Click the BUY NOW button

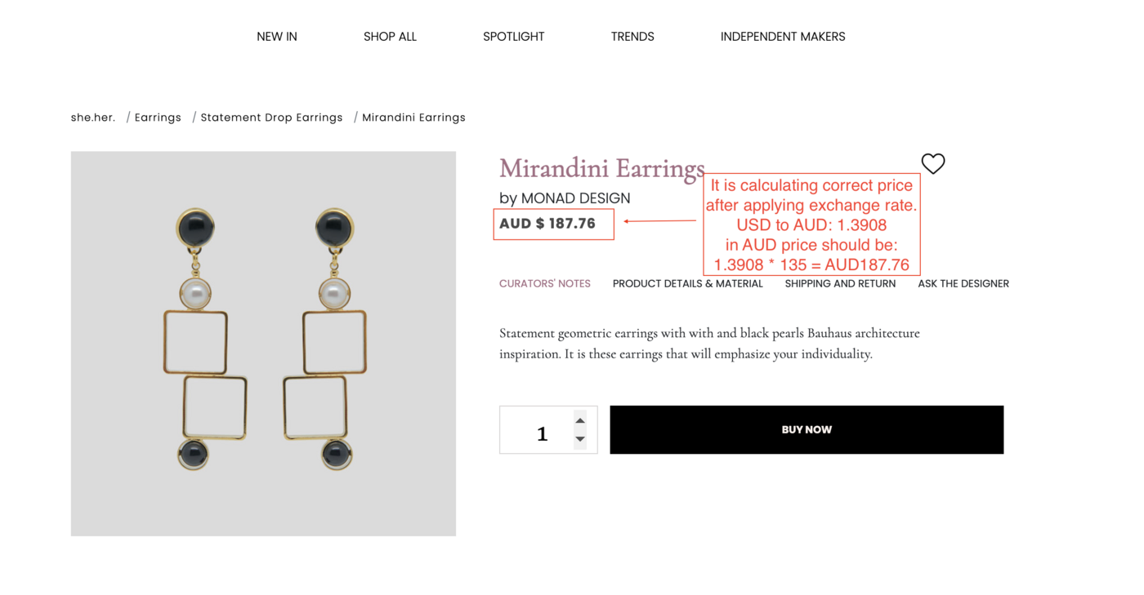(x=807, y=430)
